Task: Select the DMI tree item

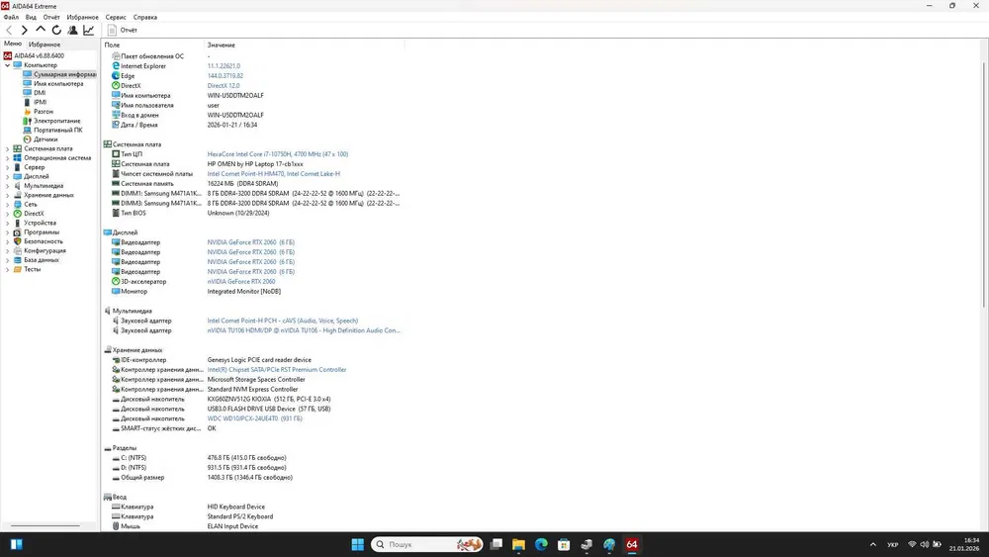Action: pos(40,93)
